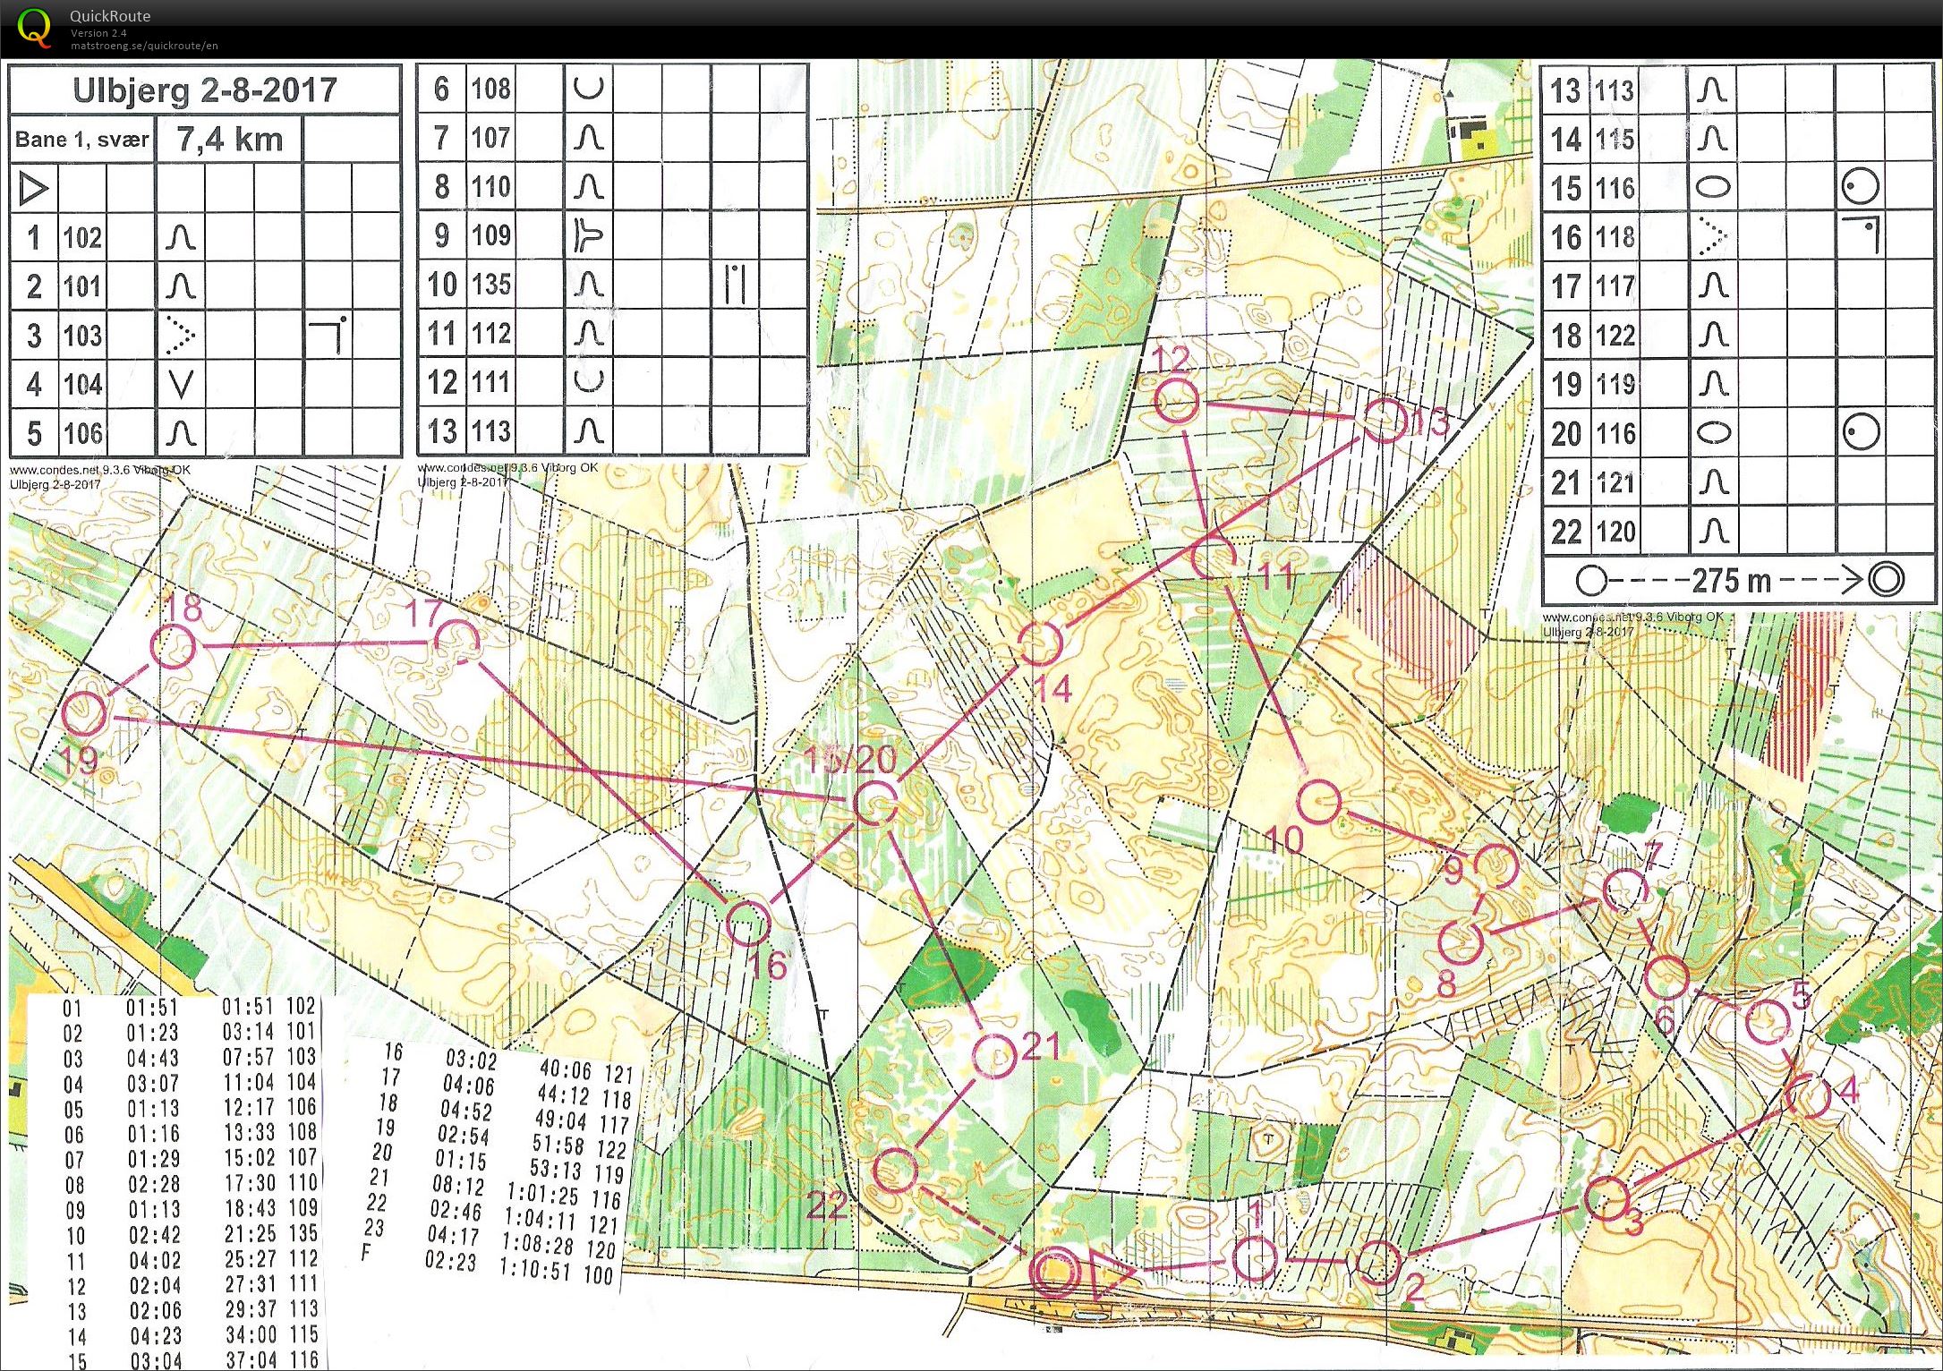
Task: Click the 275 m distance text
Action: [1730, 581]
